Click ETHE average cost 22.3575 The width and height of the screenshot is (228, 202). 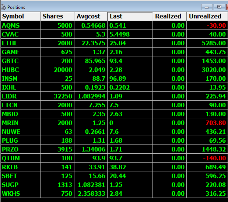93,43
